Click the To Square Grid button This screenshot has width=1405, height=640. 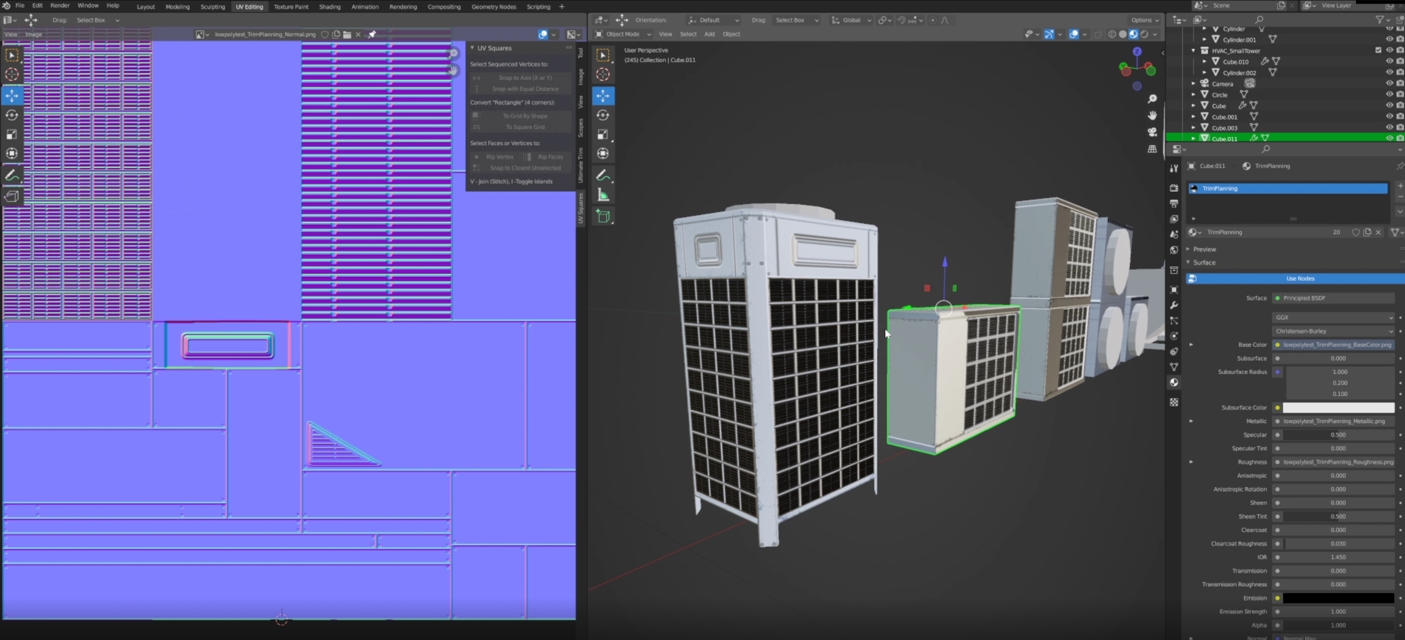pos(524,127)
